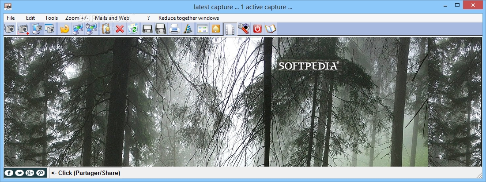Click the printer icon
Image resolution: width=486 pixels, height=182 pixels.
coord(174,29)
